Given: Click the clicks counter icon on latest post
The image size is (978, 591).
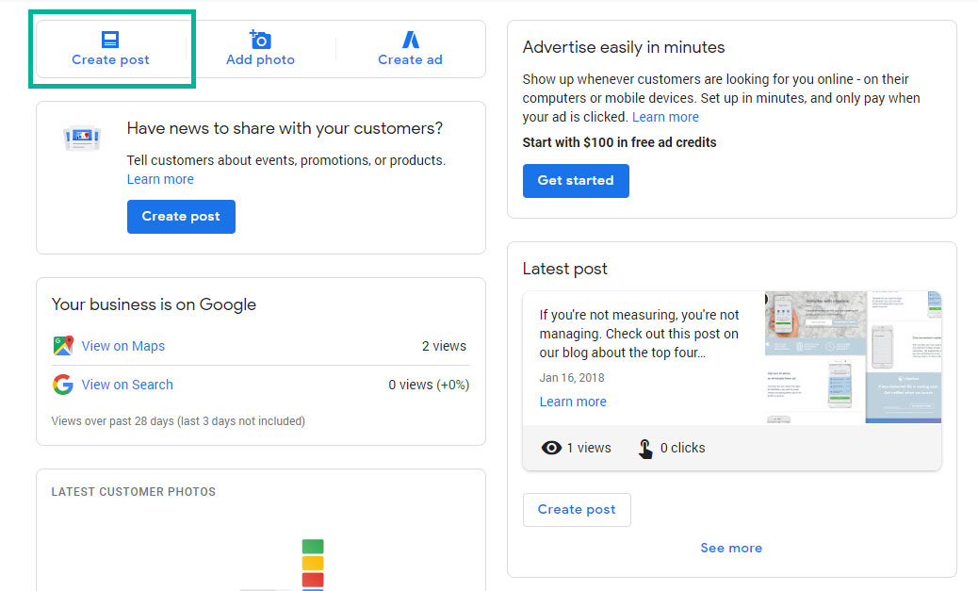Looking at the screenshot, I should (644, 448).
